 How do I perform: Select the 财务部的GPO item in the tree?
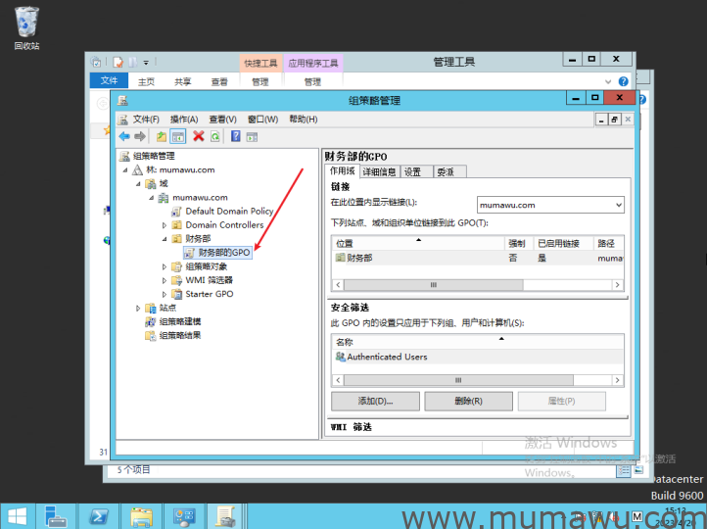pyautogui.click(x=223, y=253)
